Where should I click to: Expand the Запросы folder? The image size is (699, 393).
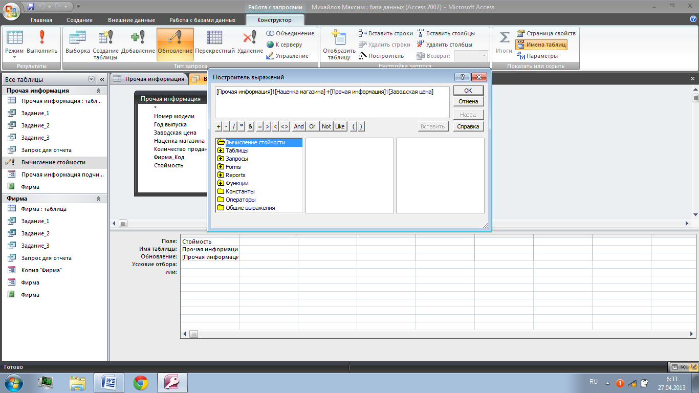[221, 159]
